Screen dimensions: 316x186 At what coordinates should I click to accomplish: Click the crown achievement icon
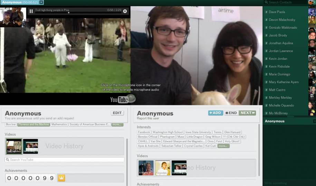61,178
